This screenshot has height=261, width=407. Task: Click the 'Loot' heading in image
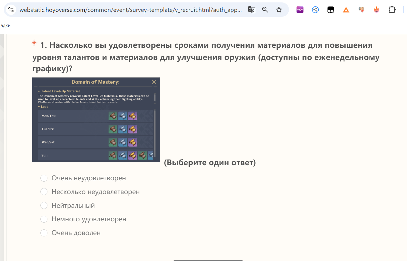[x=44, y=107]
